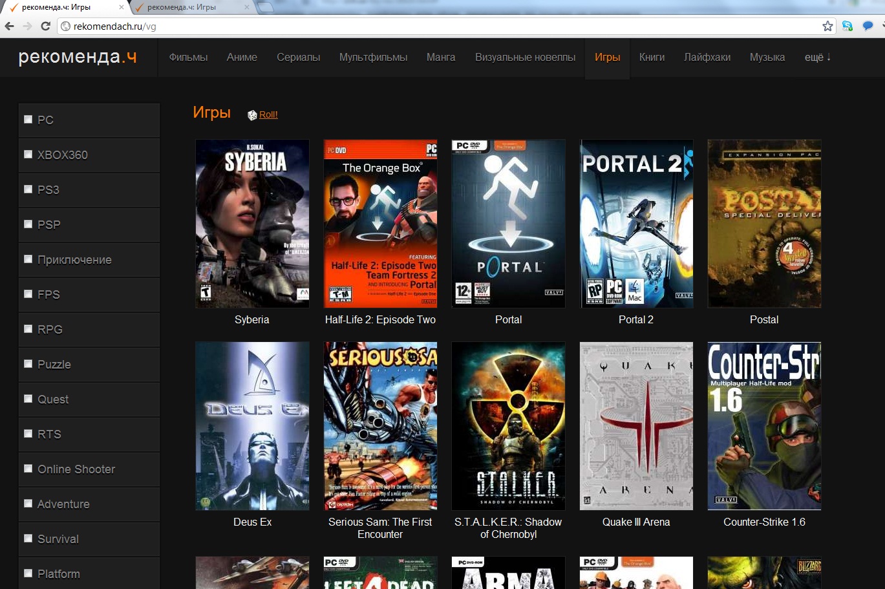Image resolution: width=885 pixels, height=589 pixels.
Task: Open the Deus Ex game cover
Action: [252, 426]
